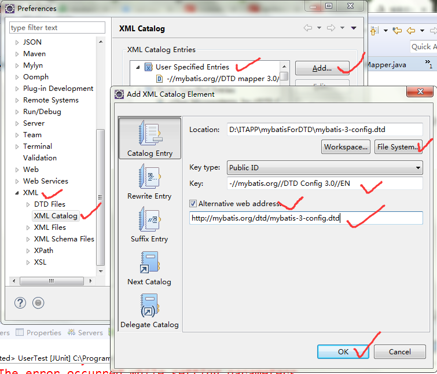This screenshot has width=437, height=374.
Task: Open the XML Catalog view menu triangle
Action: click(x=354, y=28)
